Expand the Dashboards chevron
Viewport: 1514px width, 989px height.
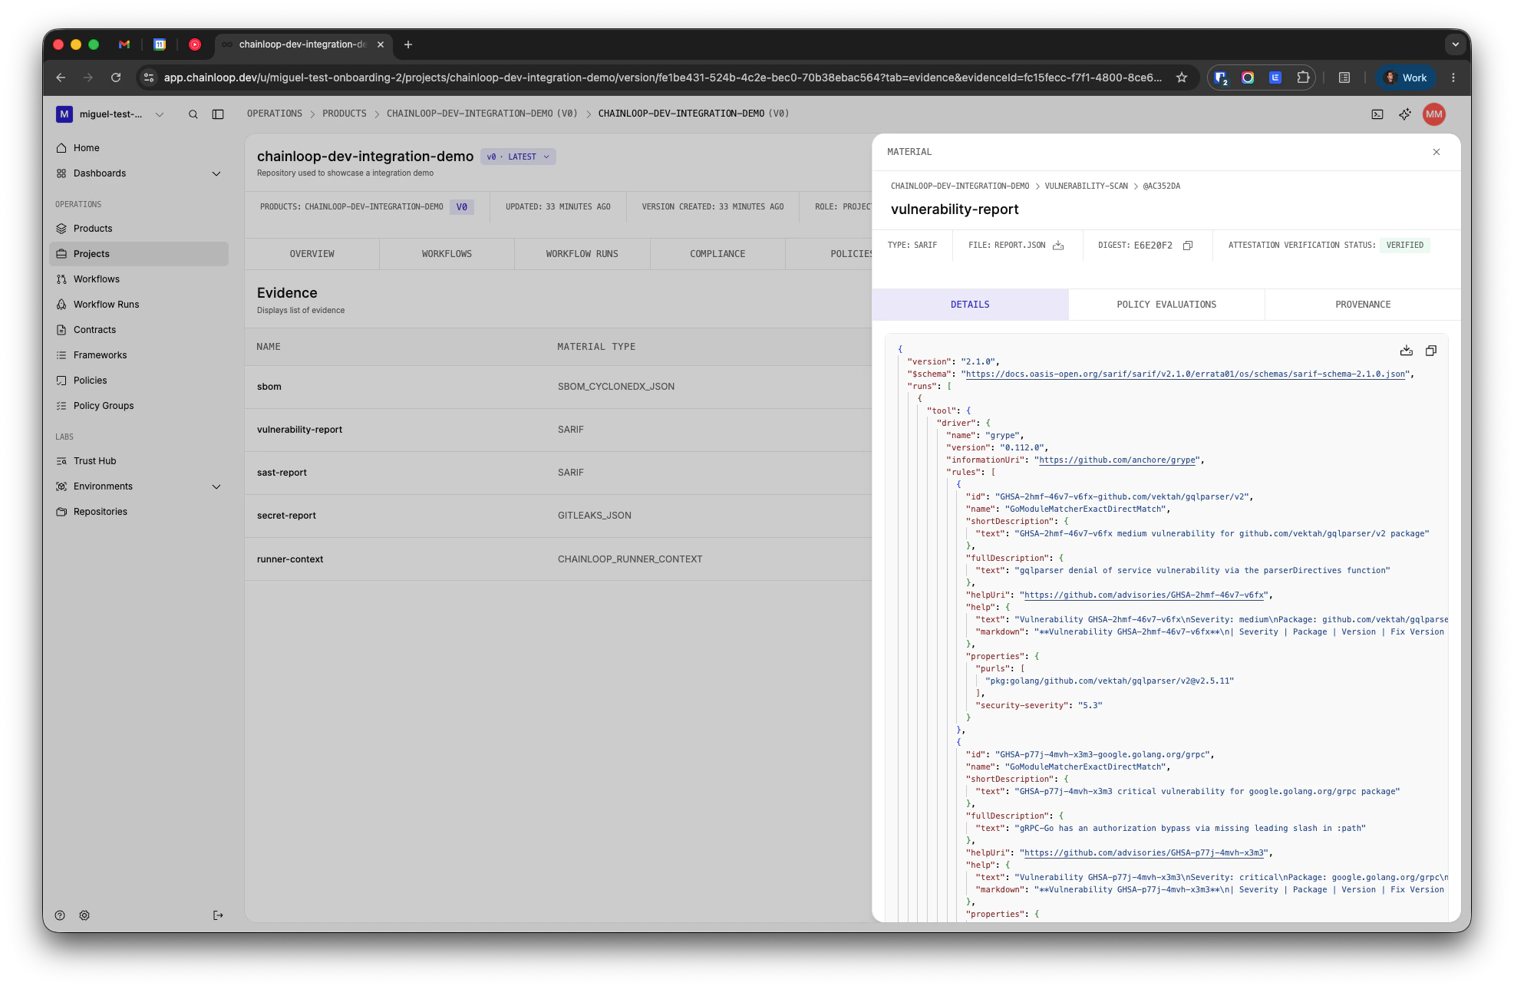click(216, 173)
